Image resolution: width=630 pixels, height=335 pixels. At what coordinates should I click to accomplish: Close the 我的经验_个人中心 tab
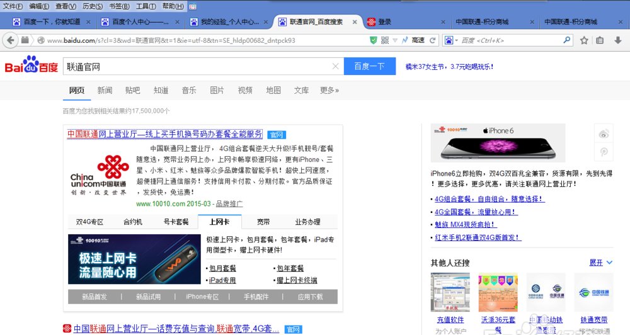click(266, 22)
